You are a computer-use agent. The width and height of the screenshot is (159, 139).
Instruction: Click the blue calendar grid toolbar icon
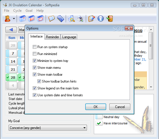click(22, 19)
